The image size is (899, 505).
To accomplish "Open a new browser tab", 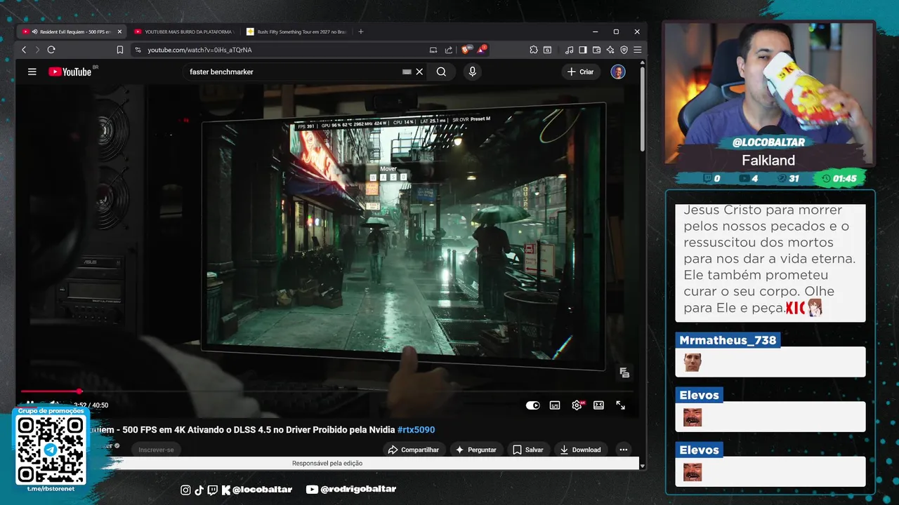I will point(361,32).
